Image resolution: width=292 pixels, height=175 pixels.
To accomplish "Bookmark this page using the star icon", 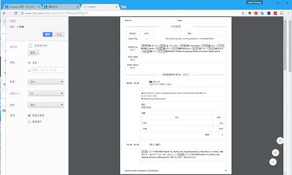I will pyautogui.click(x=243, y=13).
